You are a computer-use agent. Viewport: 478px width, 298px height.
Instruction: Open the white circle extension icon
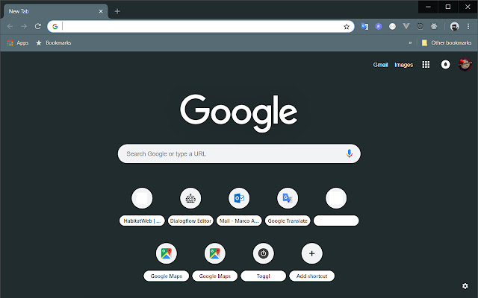tap(392, 27)
